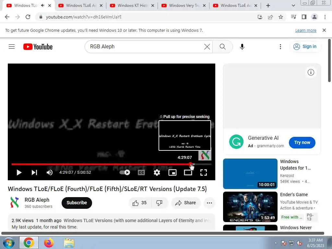This screenshot has height=249, width=332.
Task: Toggle closed captions CC button
Action: (x=141, y=172)
